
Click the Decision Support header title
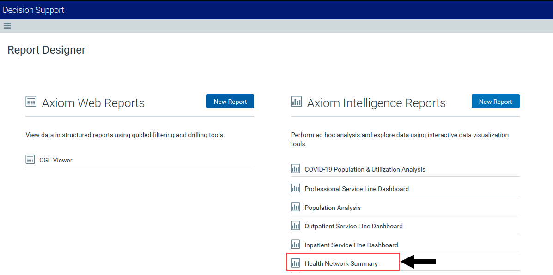click(x=34, y=10)
